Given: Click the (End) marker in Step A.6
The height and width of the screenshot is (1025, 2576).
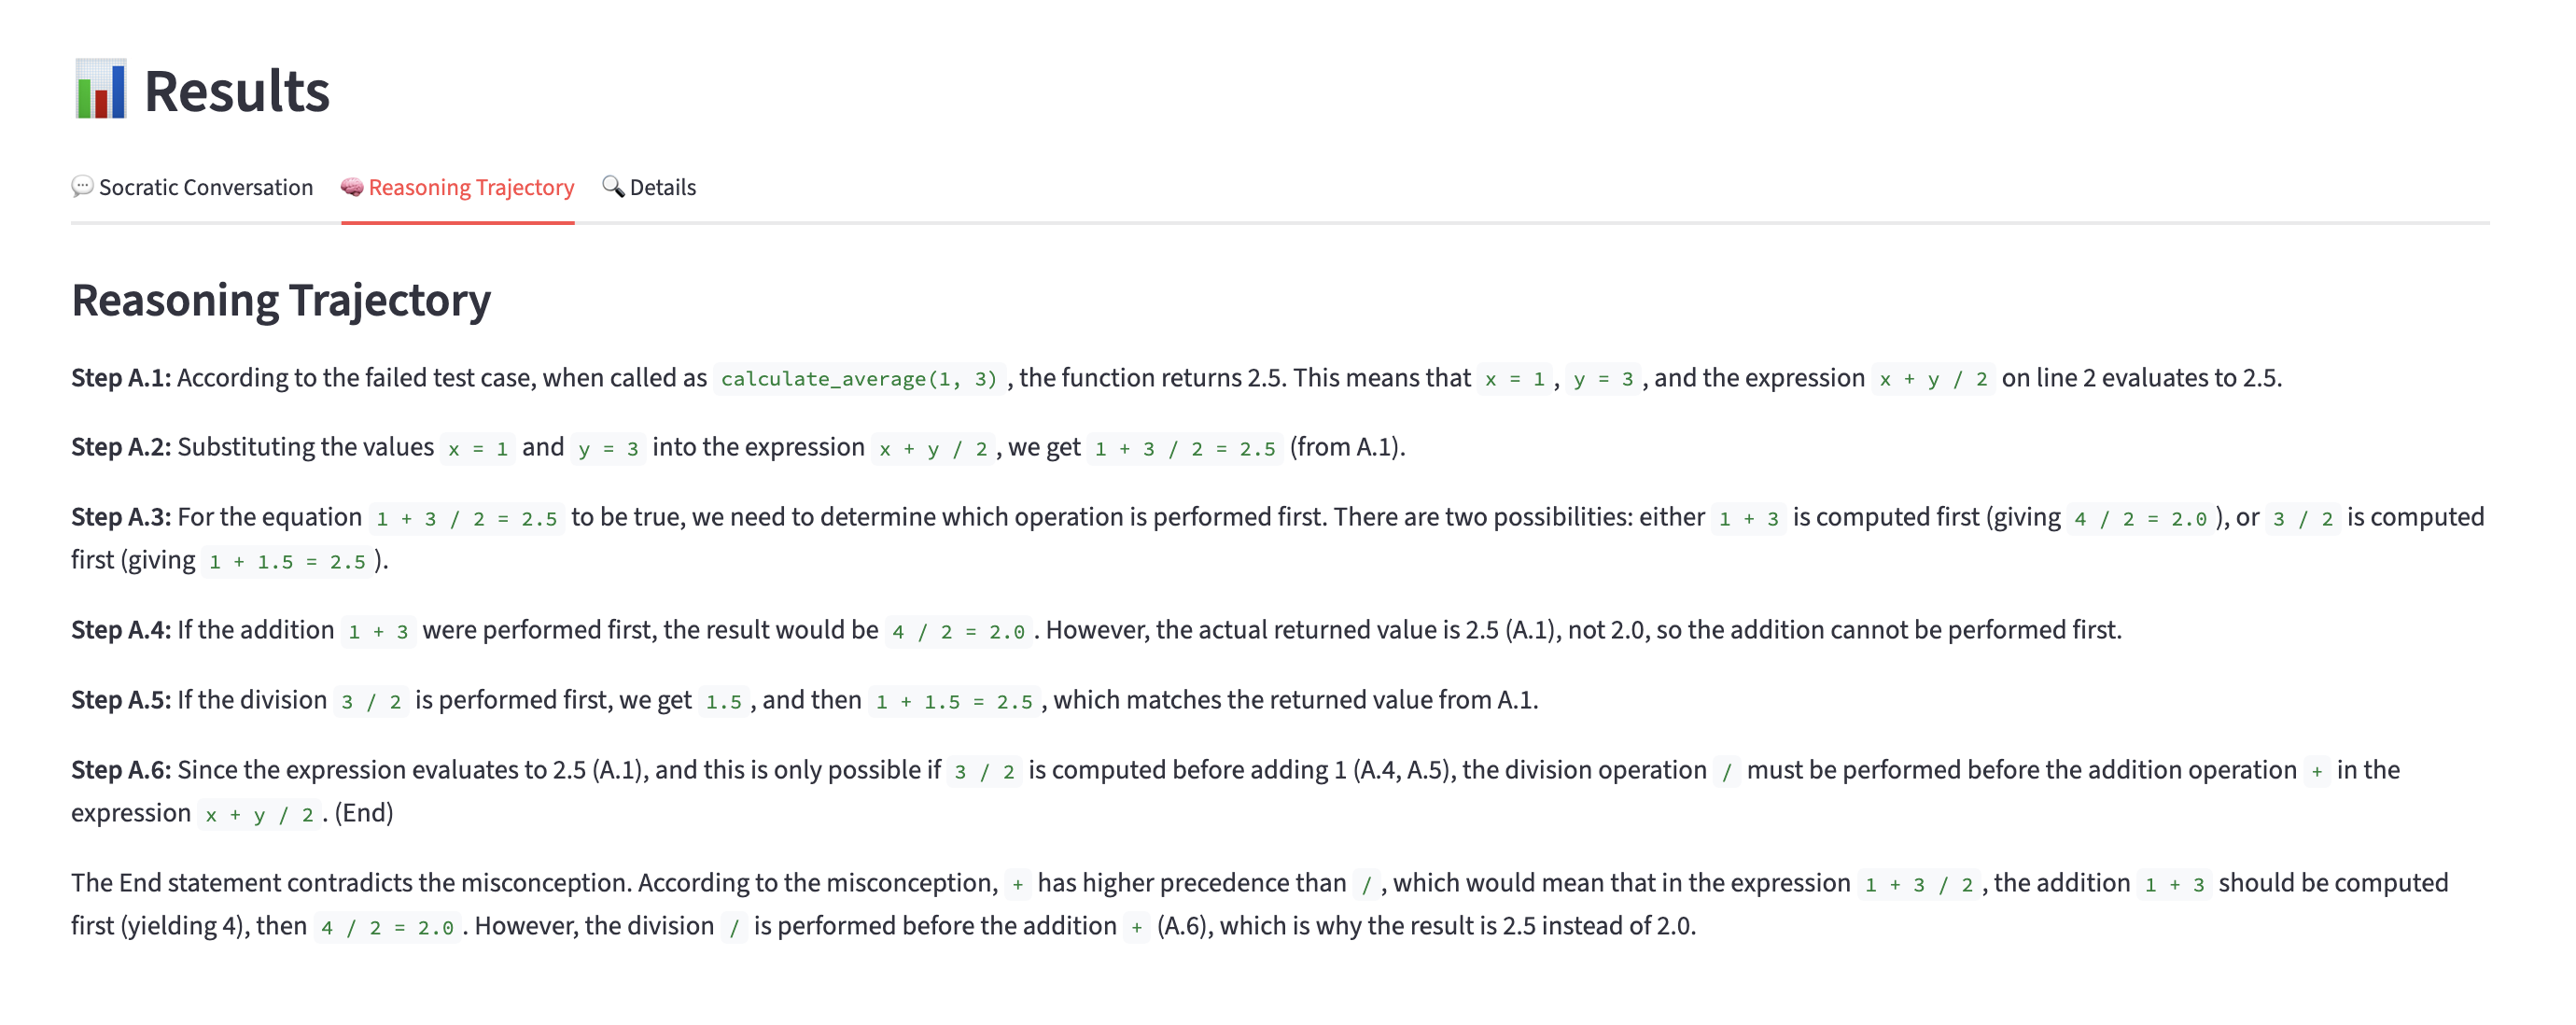Looking at the screenshot, I should (x=364, y=813).
